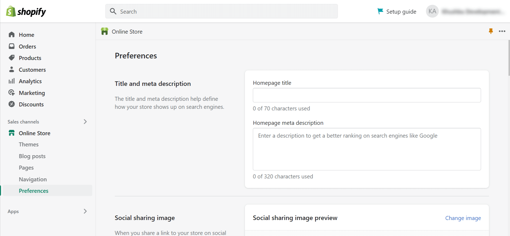Screen dimensions: 510x236
Task: Click the Products tag icon
Action: tap(11, 58)
